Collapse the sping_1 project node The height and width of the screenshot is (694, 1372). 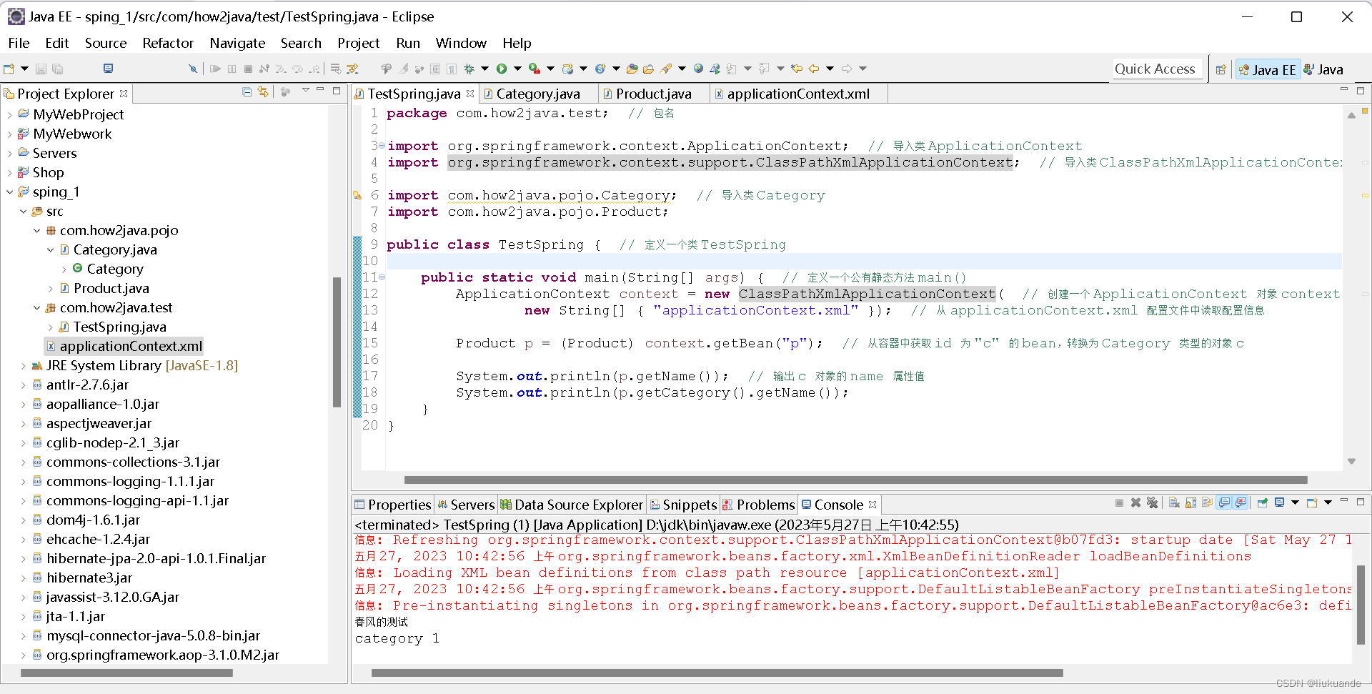point(9,192)
